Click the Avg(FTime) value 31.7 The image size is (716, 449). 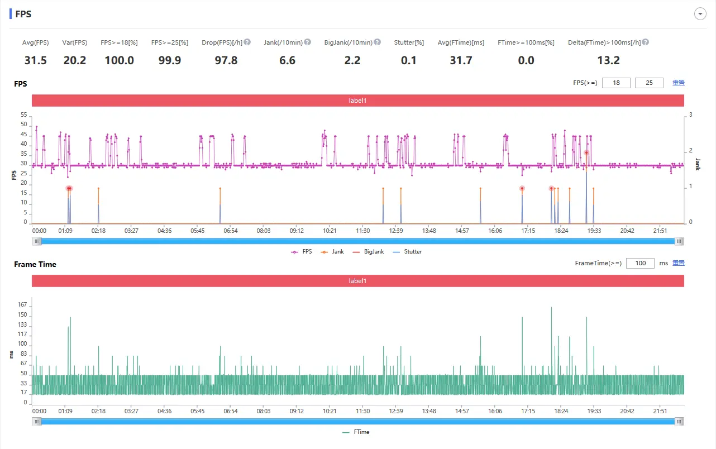[461, 60]
